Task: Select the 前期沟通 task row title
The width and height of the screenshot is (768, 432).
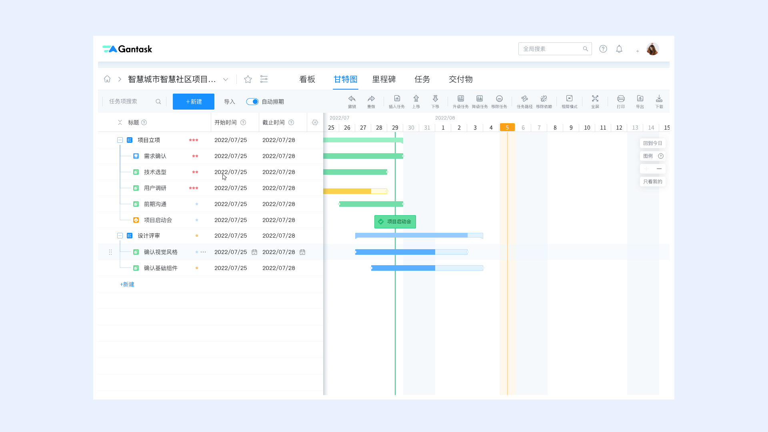Action: point(155,204)
